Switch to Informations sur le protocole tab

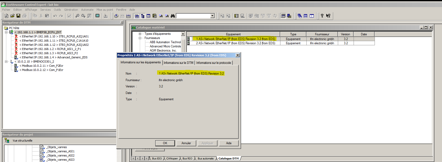pos(214,63)
